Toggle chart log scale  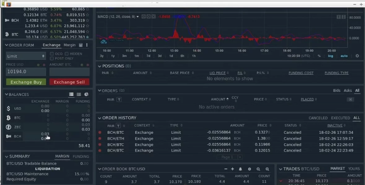click(x=331, y=56)
